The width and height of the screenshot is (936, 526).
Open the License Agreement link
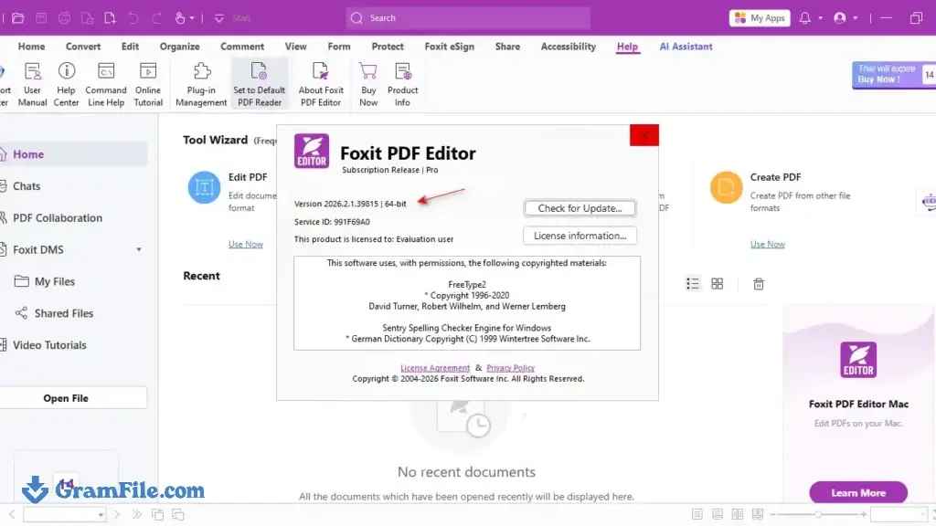coord(435,368)
